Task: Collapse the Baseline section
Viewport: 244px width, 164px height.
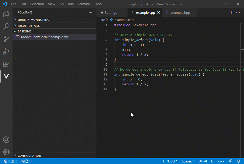Action: 24,31
